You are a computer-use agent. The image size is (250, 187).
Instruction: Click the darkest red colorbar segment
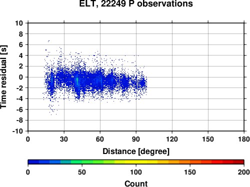(x=238, y=162)
